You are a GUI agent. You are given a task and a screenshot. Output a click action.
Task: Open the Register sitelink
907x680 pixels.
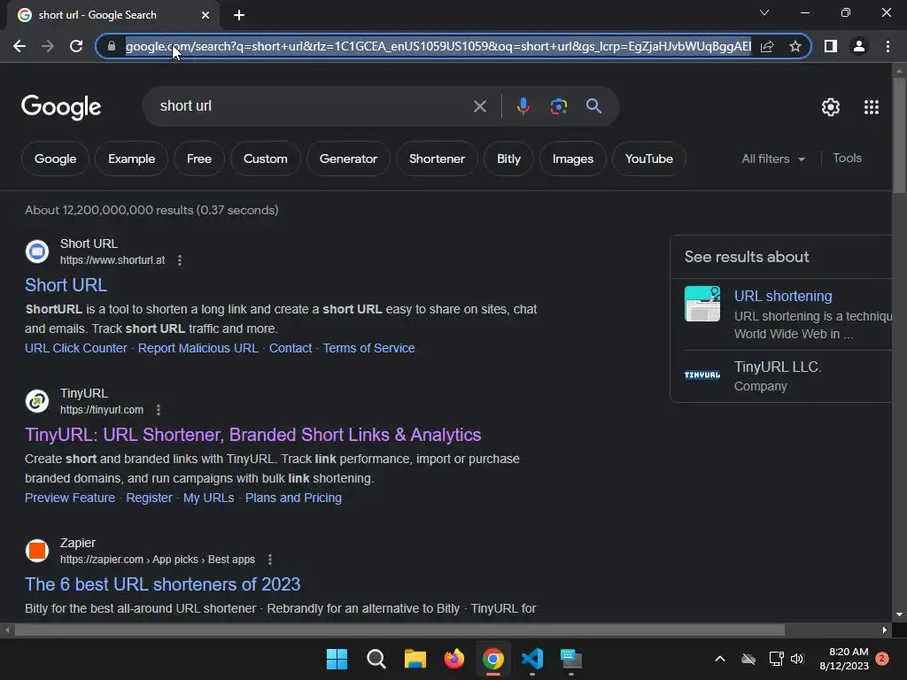tap(149, 498)
